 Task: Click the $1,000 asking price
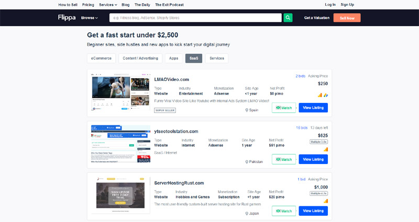(321, 187)
